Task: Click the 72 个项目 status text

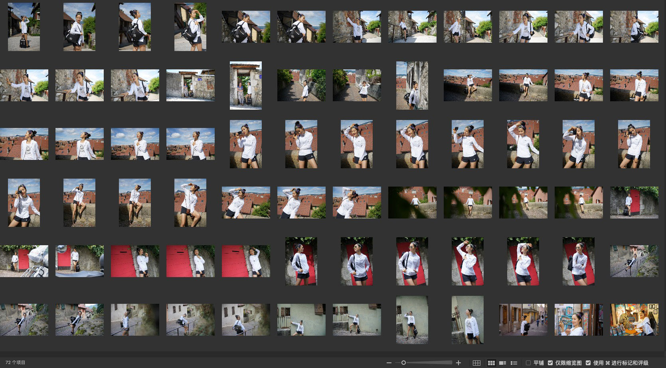Action: pyautogui.click(x=15, y=362)
